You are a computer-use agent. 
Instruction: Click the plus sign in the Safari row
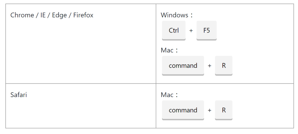(210, 110)
